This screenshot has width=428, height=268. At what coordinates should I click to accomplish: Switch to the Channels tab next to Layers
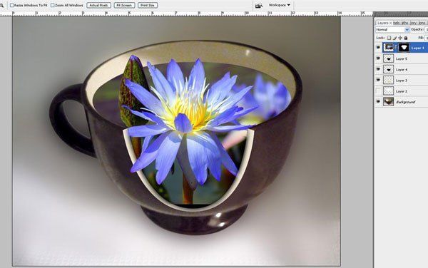tap(397, 23)
